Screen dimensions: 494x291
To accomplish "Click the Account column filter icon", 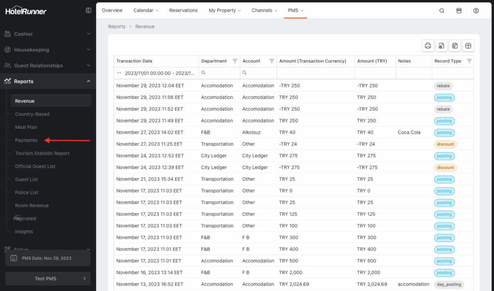I will tap(272, 61).
